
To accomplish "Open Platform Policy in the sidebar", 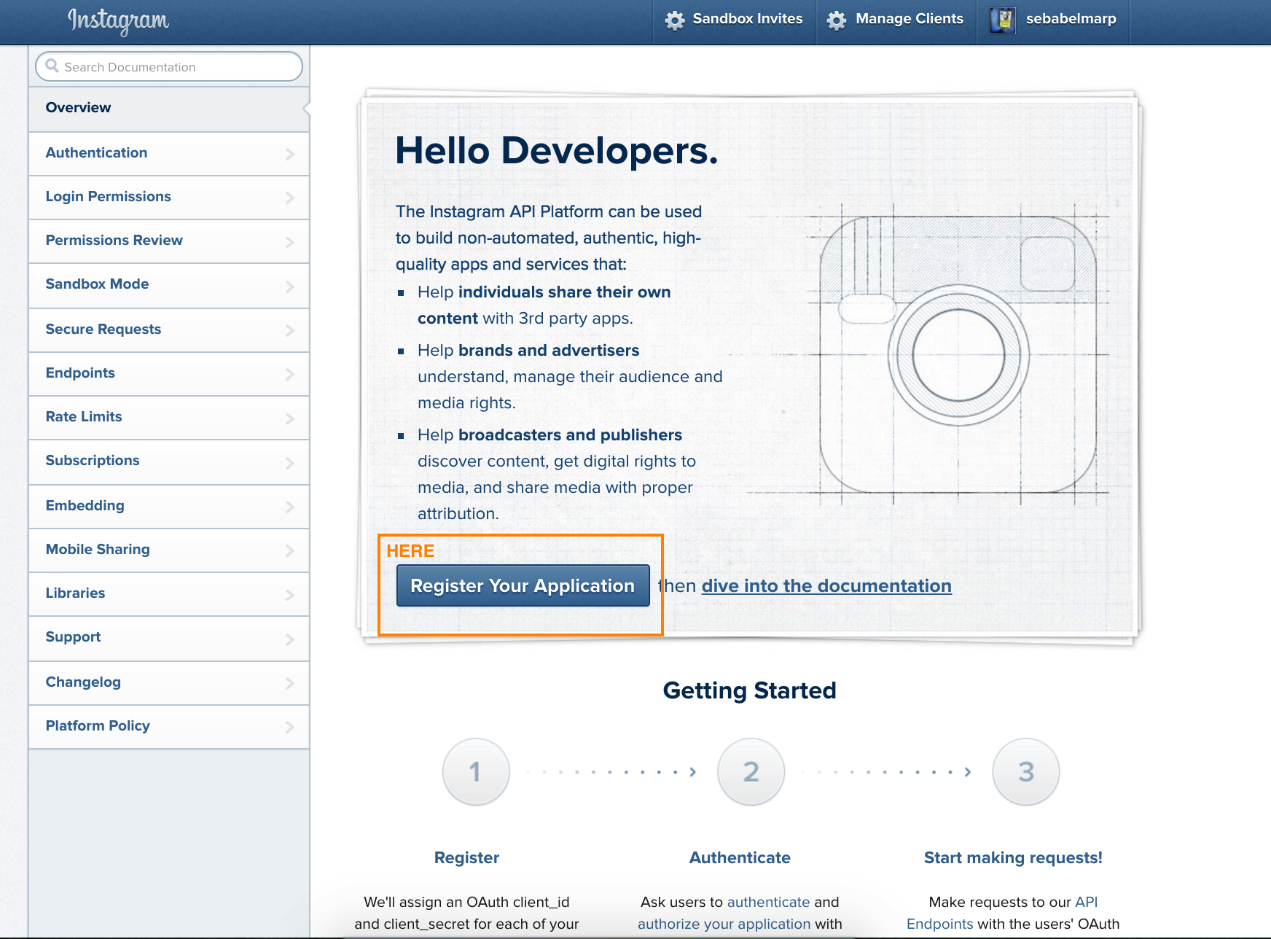I will [x=169, y=726].
